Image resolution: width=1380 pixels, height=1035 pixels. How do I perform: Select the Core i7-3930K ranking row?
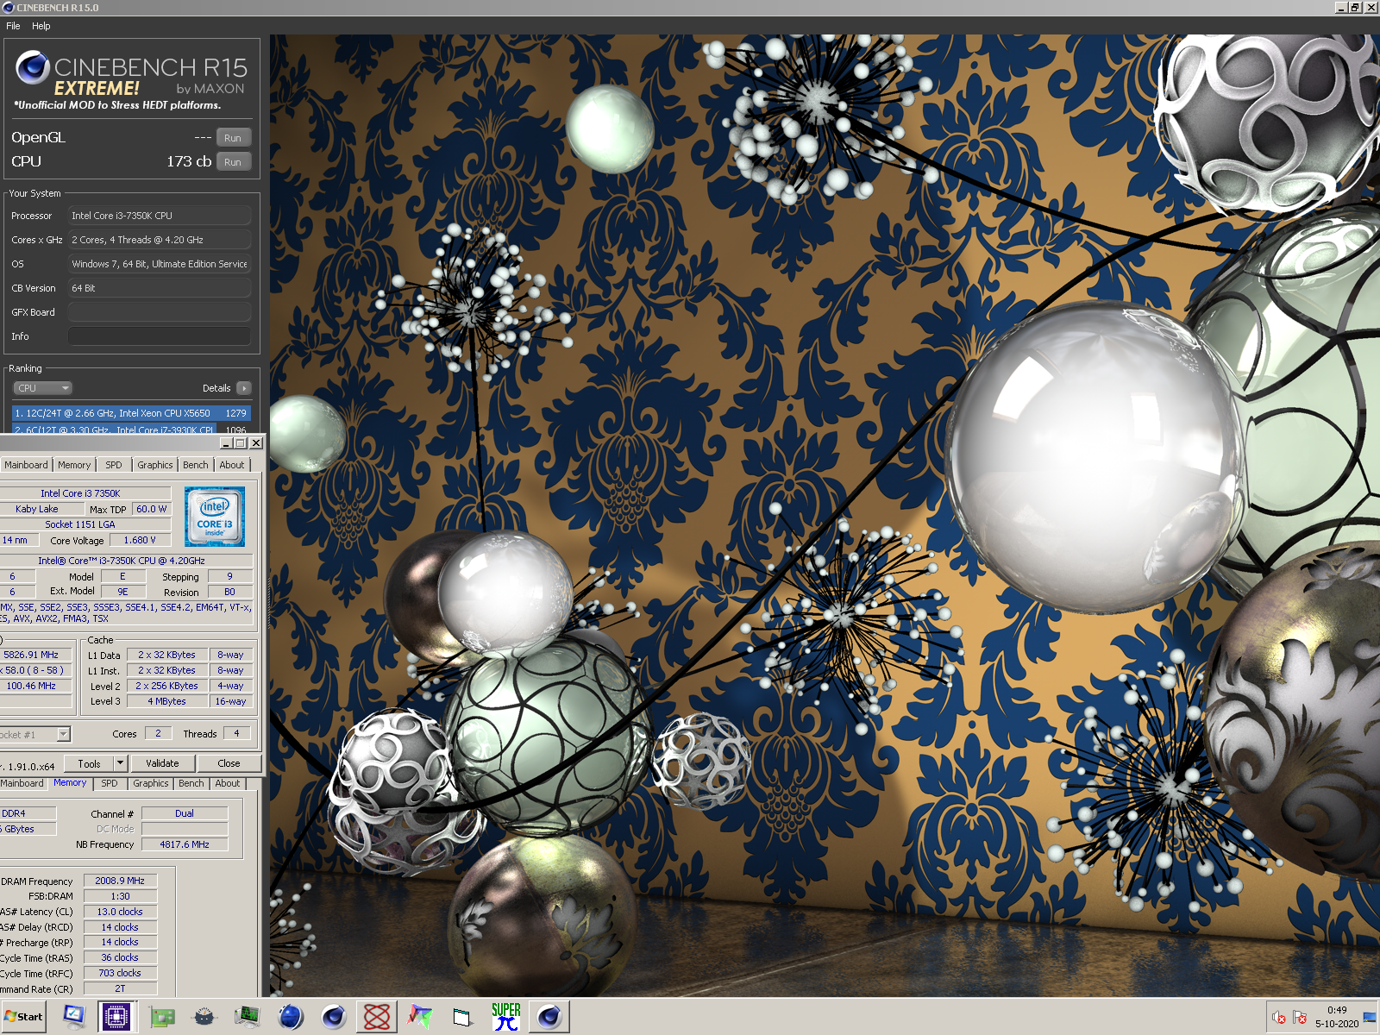(x=131, y=428)
